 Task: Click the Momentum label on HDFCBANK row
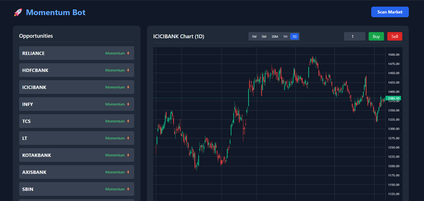coord(115,70)
